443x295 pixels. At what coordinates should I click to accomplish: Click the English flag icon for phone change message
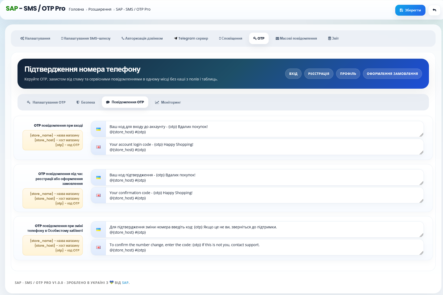(98, 247)
